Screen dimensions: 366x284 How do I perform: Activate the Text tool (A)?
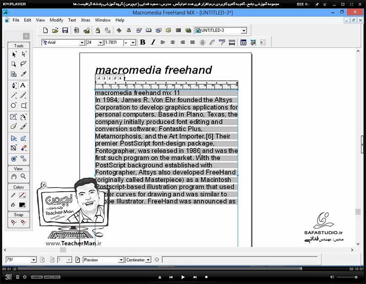pos(23,85)
